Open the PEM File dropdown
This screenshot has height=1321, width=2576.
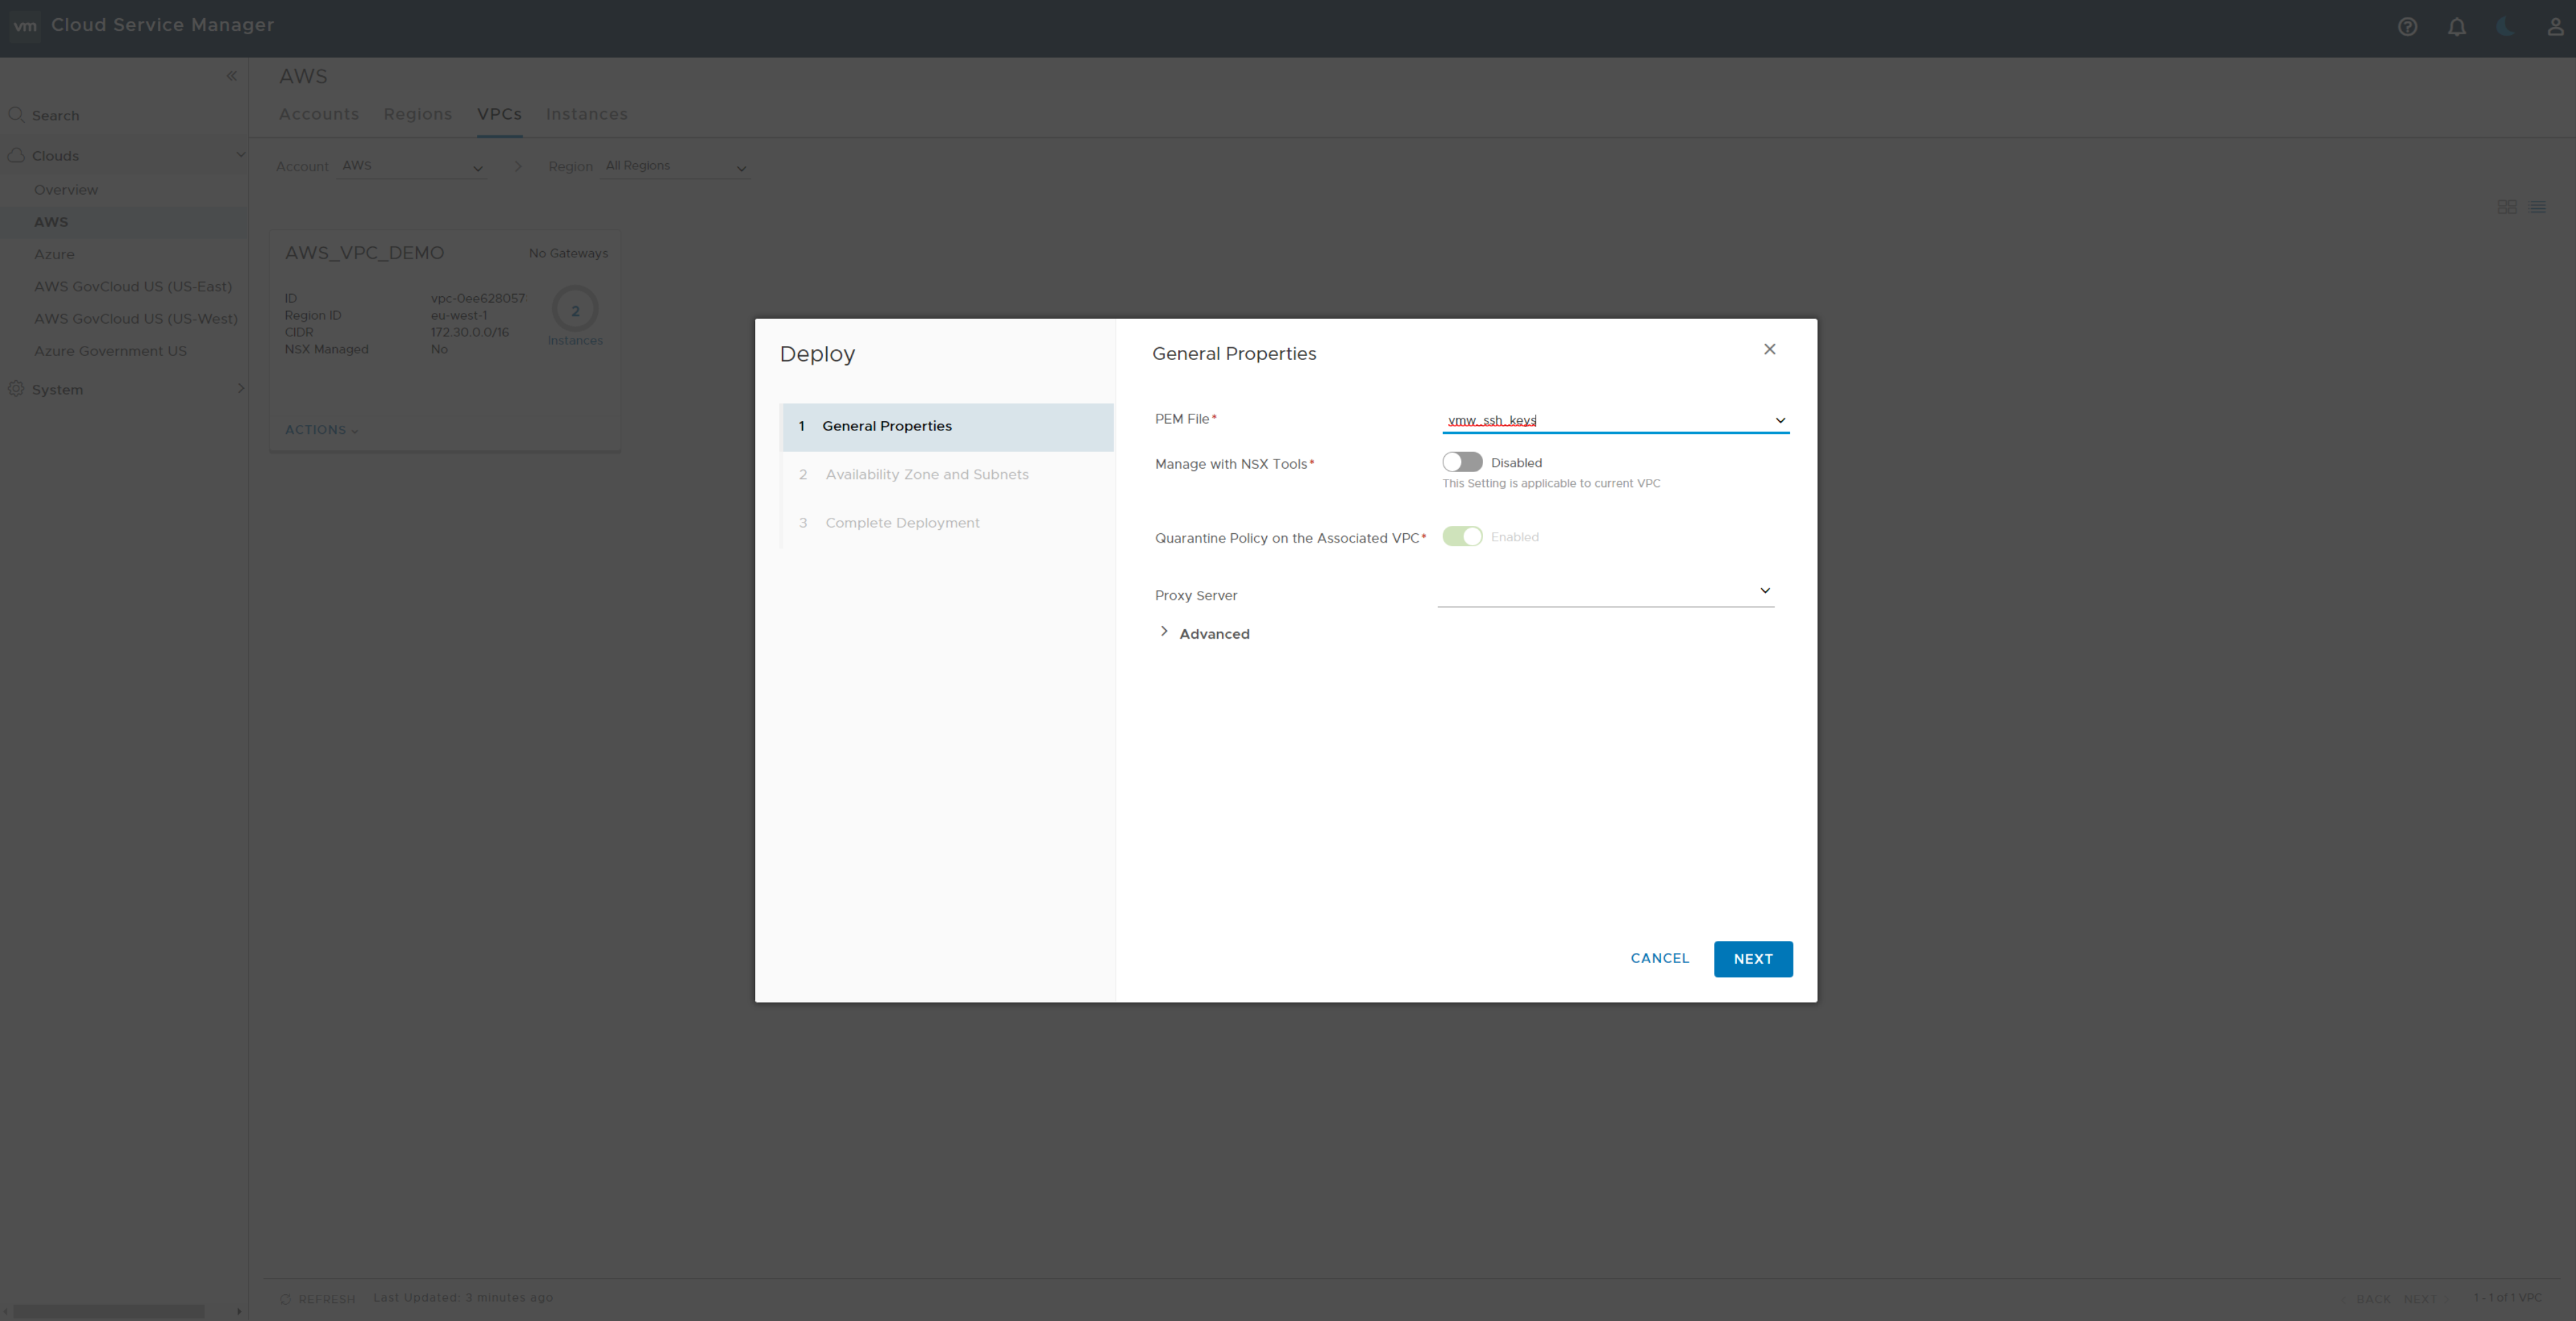[x=1615, y=420]
